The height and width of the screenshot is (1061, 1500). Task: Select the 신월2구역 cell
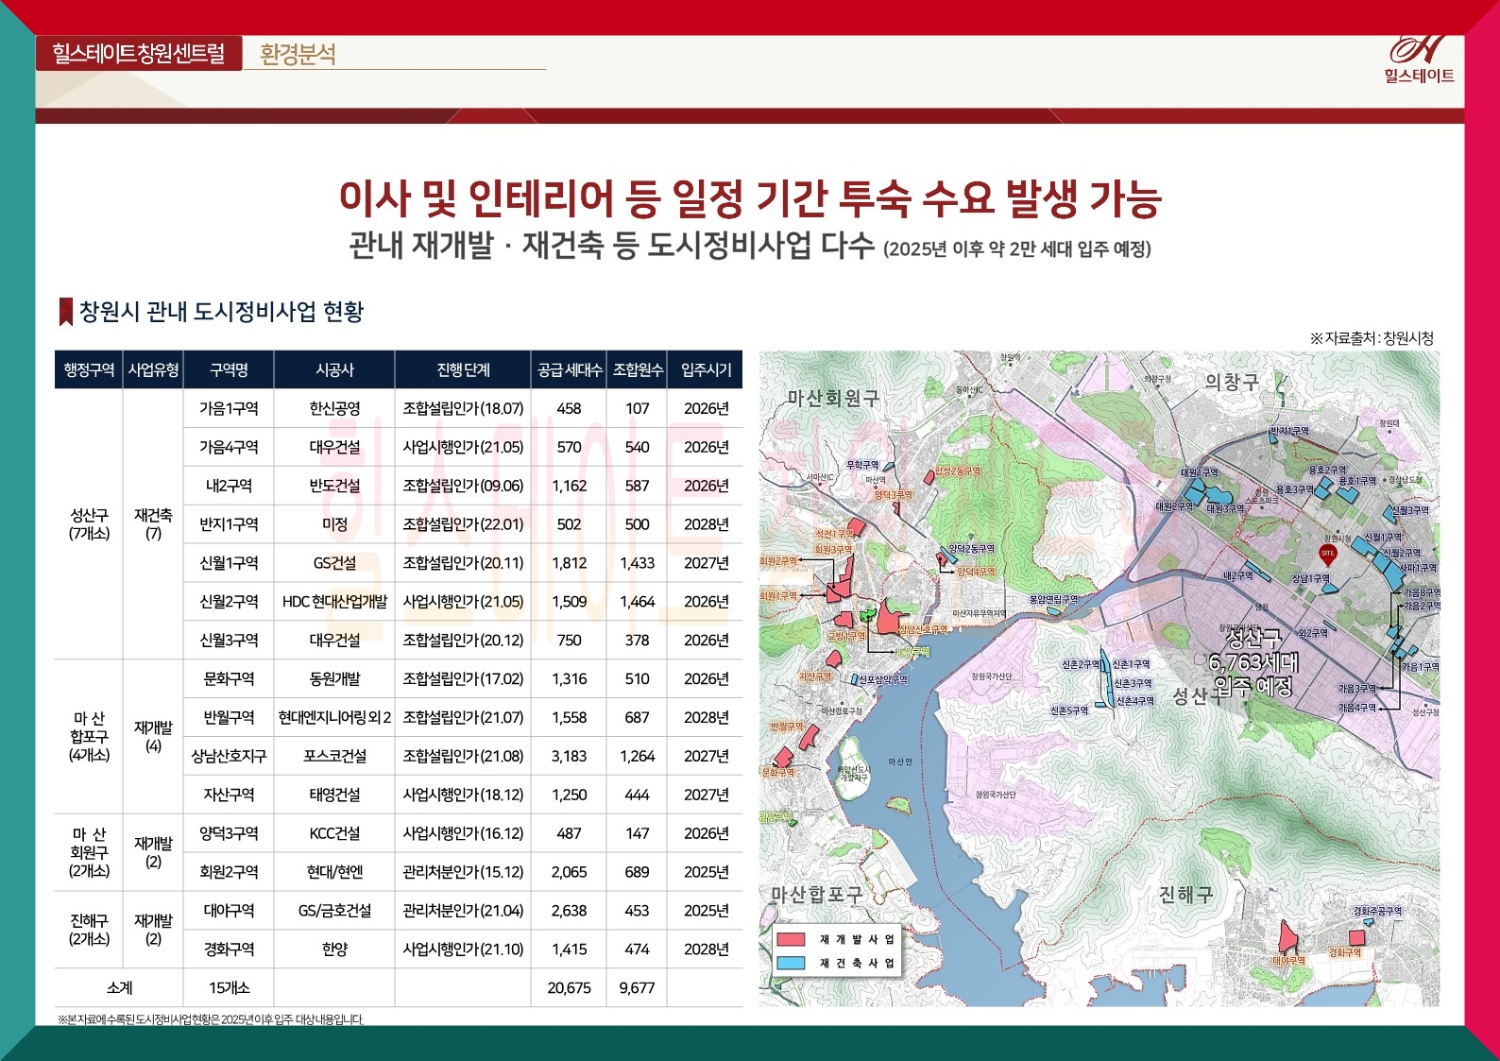(229, 602)
